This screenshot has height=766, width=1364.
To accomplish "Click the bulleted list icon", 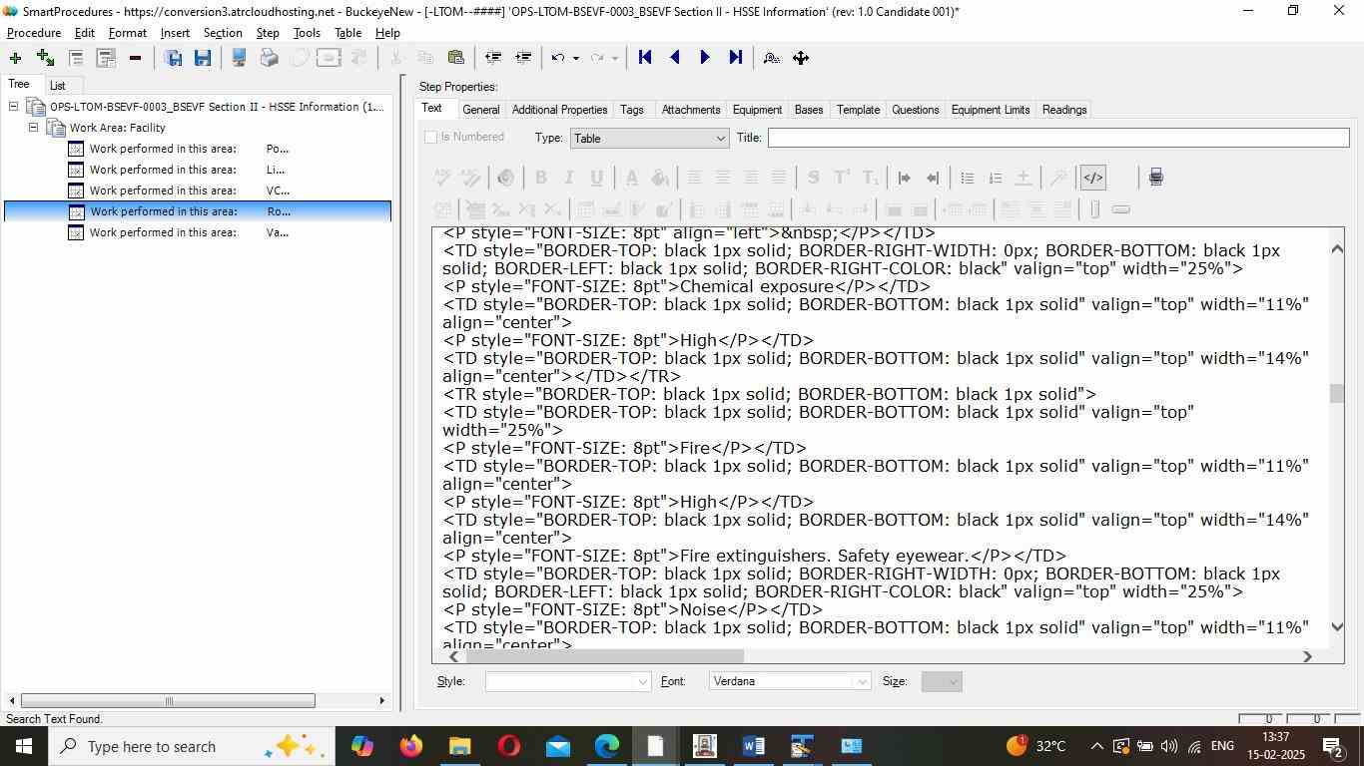I will 967,178.
